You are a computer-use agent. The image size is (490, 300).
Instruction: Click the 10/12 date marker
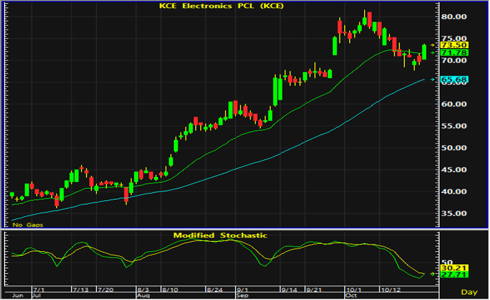[390, 290]
